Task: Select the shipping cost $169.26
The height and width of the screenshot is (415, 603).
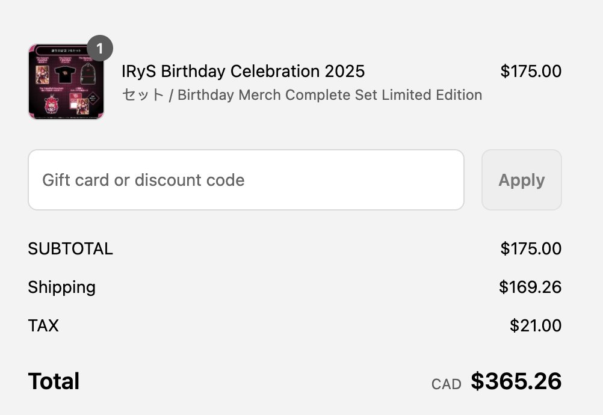Action: click(x=530, y=287)
